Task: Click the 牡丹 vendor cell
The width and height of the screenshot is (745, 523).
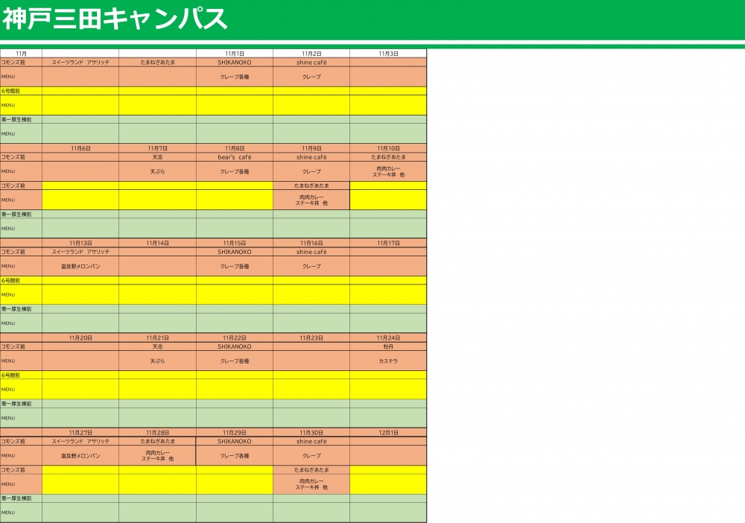Action: pos(388,346)
